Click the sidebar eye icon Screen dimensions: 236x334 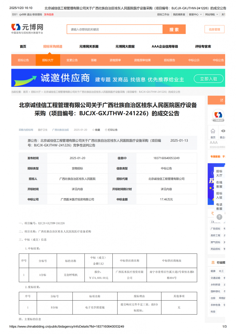pyautogui.click(x=223, y=131)
